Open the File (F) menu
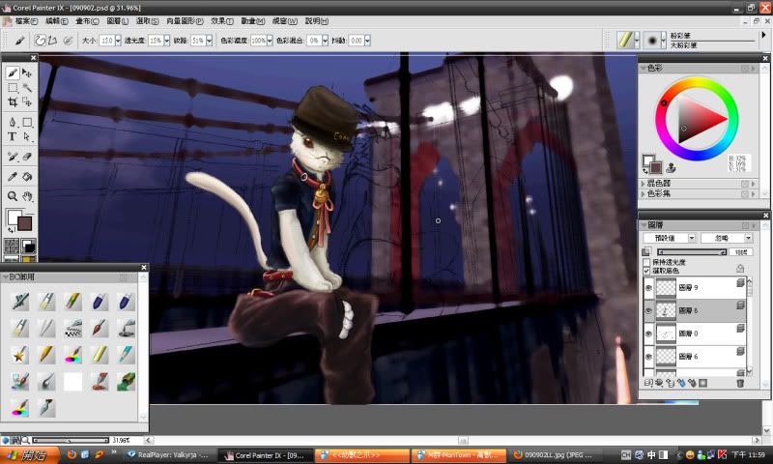773x464 pixels. 26,21
